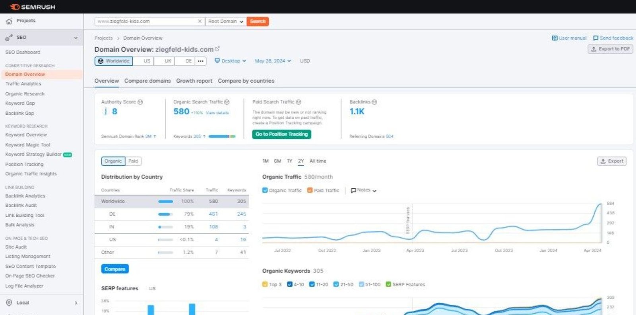Image resolution: width=636 pixels, height=315 pixels.
Task: Click the DE traffic value 461
Action: tap(213, 214)
